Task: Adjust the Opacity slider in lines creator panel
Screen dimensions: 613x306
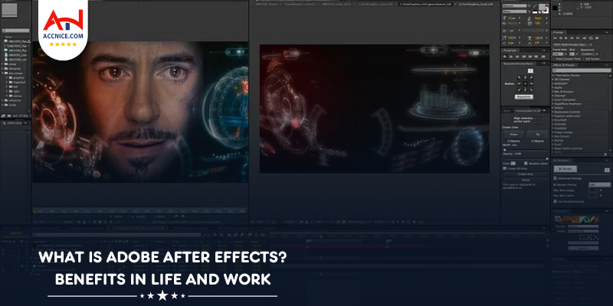Action: point(525,159)
